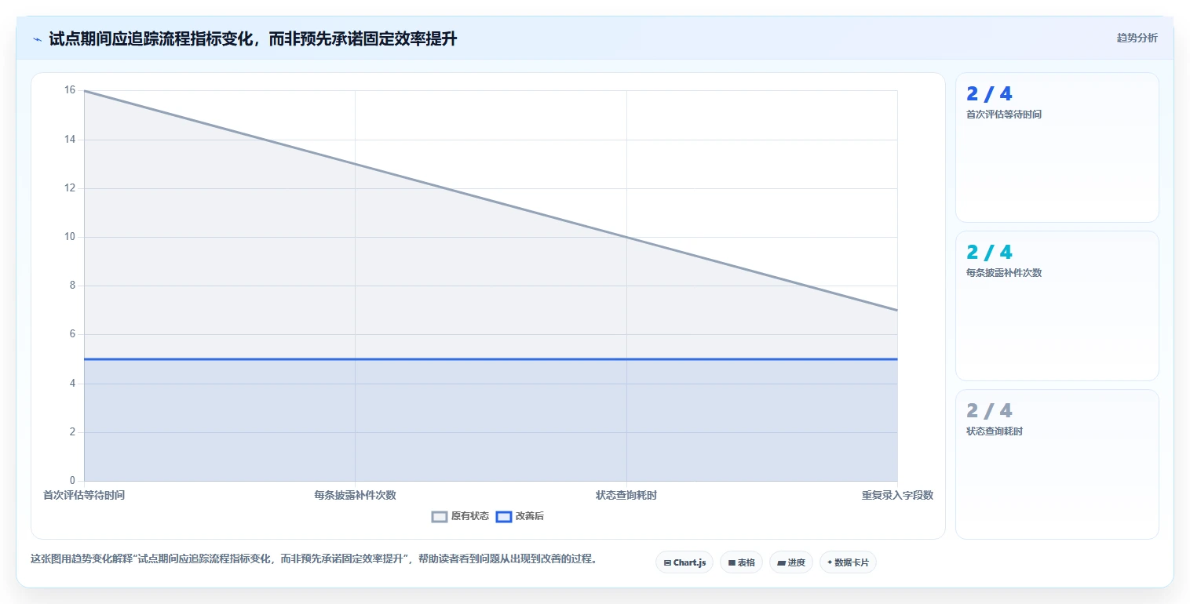Click x-axis label 每条披露补件次数
Viewport: 1190px width, 604px height.
355,495
